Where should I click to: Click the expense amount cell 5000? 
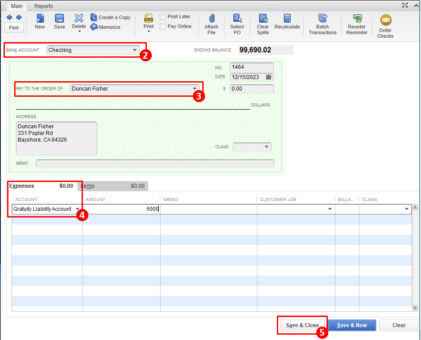[122, 209]
